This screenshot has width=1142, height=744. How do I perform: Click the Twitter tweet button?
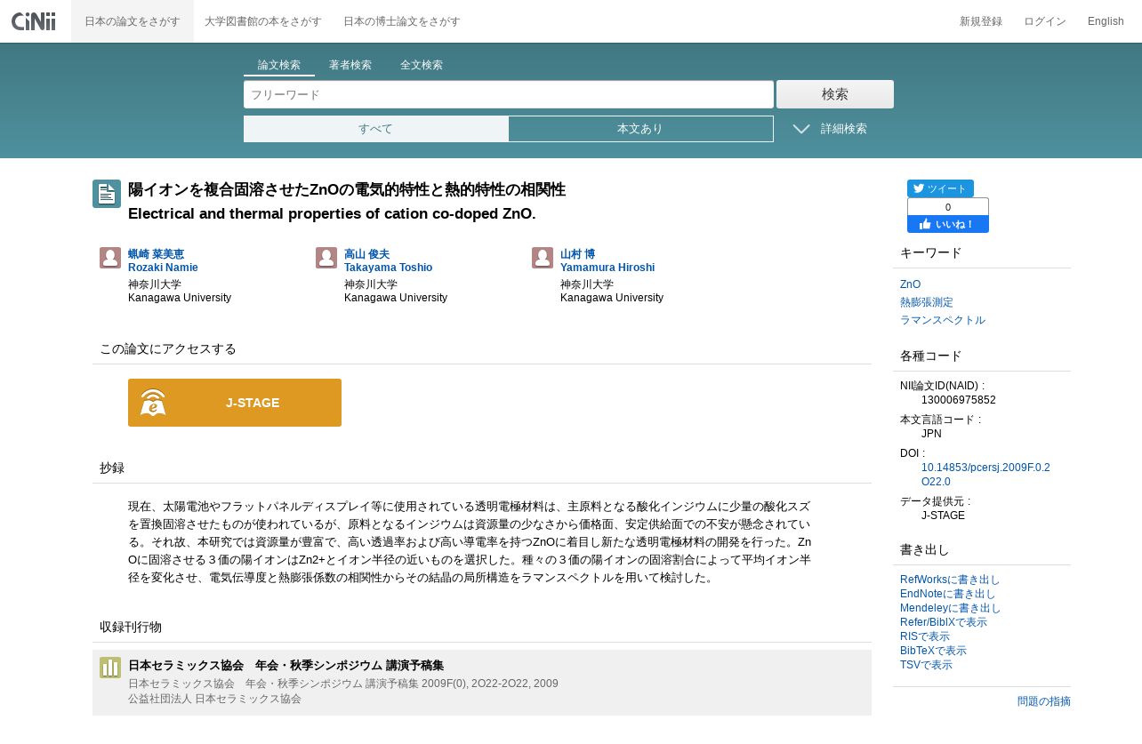coord(940,188)
